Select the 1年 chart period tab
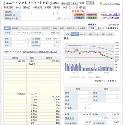This screenshot has width=123, height=125. [90, 34]
